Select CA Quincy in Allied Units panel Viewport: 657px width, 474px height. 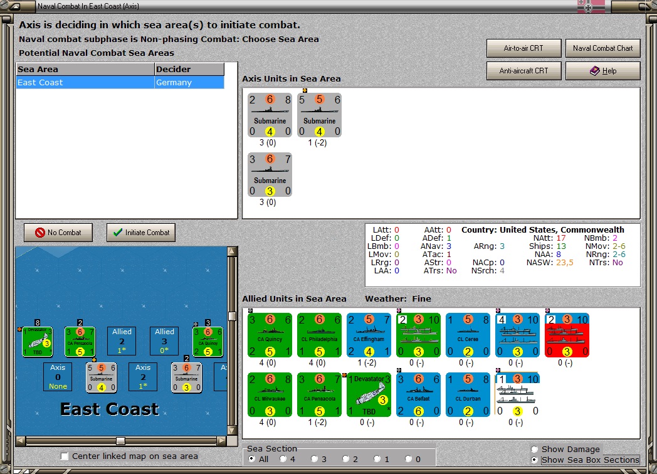tap(270, 335)
